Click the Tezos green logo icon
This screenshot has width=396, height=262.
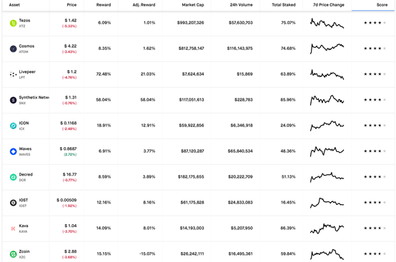point(13,23)
